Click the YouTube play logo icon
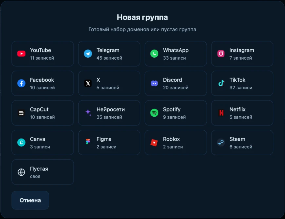 pyautogui.click(x=21, y=54)
